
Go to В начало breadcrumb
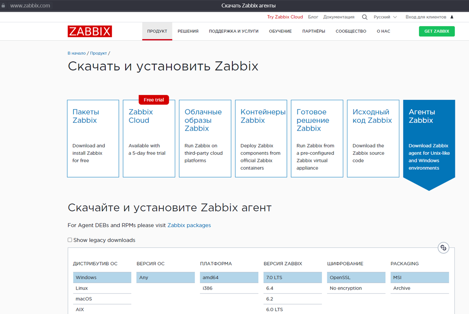77,53
